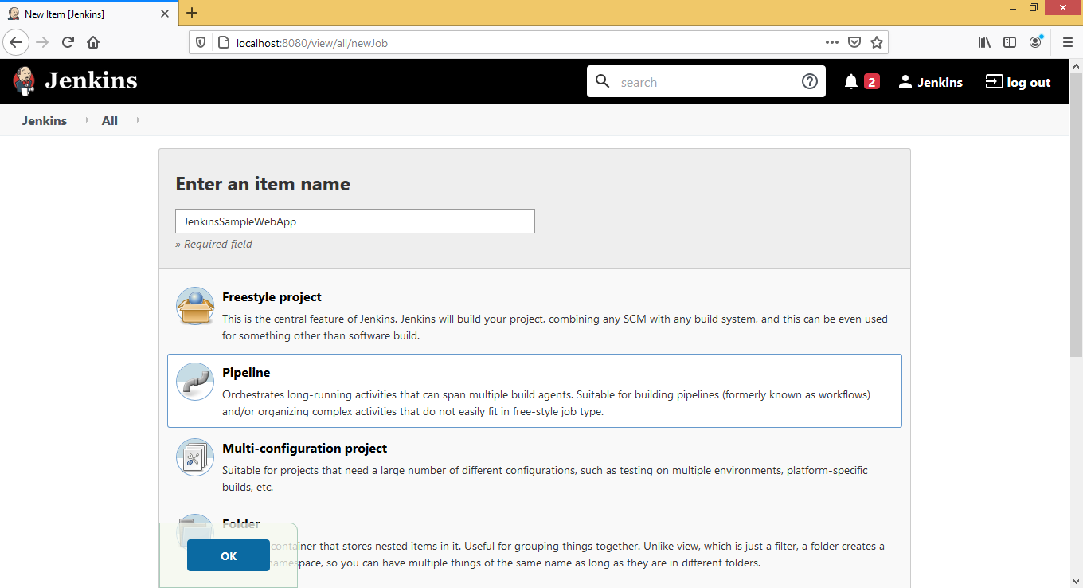Click the search magnifier icon
The width and height of the screenshot is (1083, 588).
click(603, 81)
